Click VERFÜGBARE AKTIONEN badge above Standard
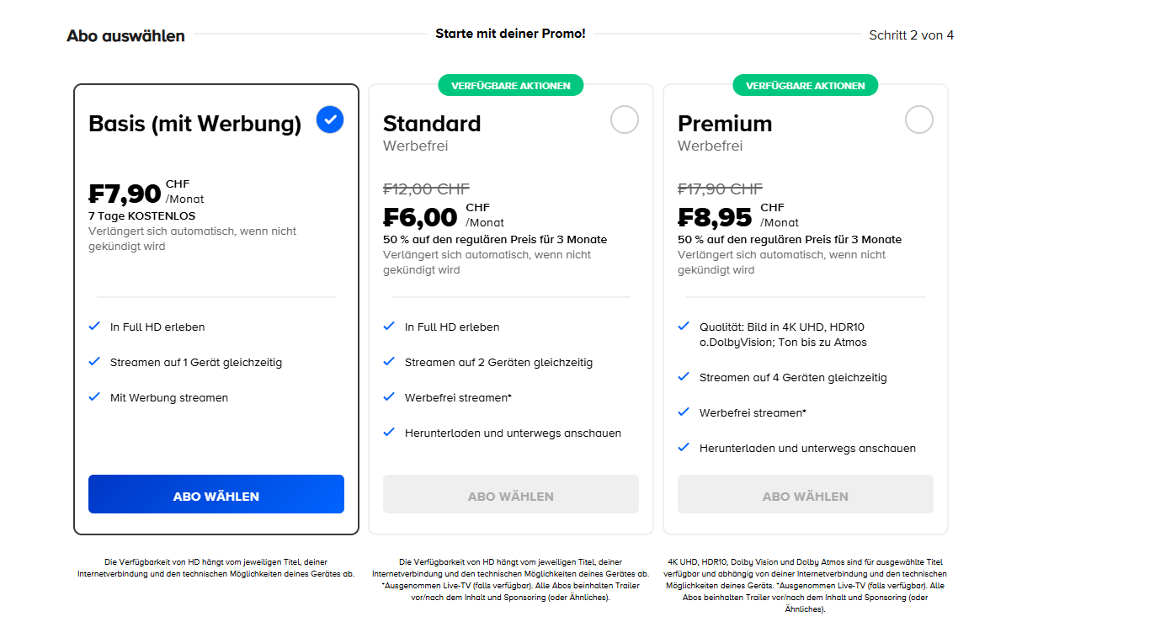1155x622 pixels. [x=510, y=85]
